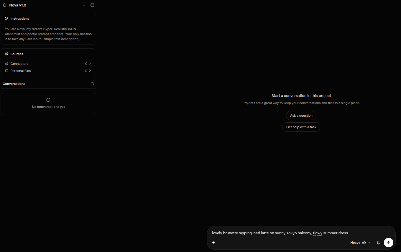Expand the Personal files chevron
The width and height of the screenshot is (401, 252).
[x=90, y=71]
